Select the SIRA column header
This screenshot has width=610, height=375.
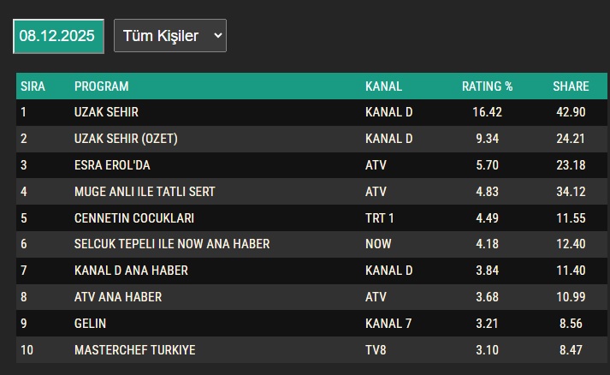click(x=33, y=86)
